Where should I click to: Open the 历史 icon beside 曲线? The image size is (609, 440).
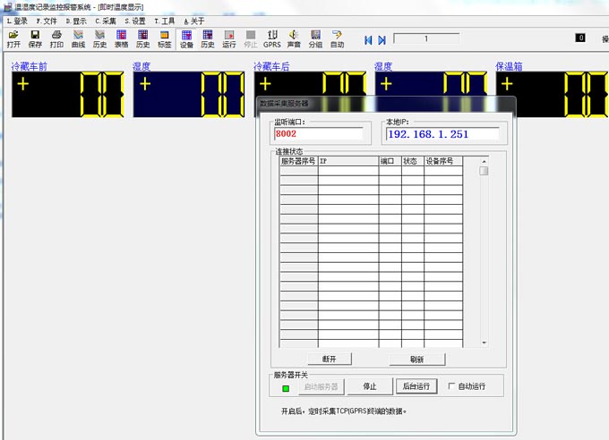pyautogui.click(x=99, y=39)
